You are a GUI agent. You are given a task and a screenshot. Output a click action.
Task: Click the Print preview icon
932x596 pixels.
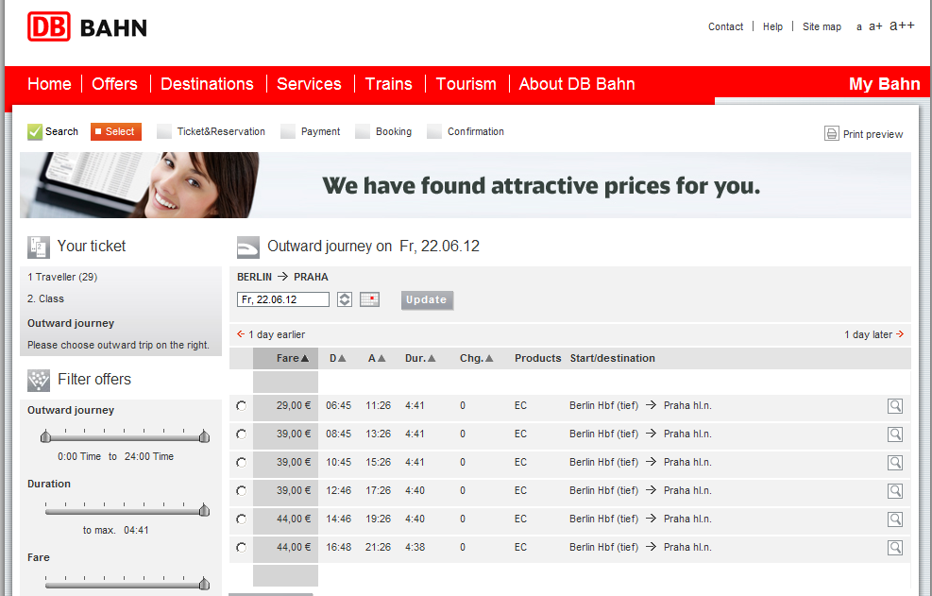(x=831, y=134)
